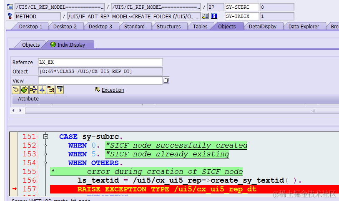Image resolution: width=339 pixels, height=201 pixels.
Task: Click the gear icon next to METHOD
Action: [10, 16]
